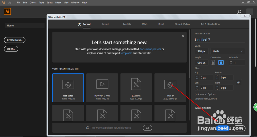Increase the Artboards count stepper
Image resolution: width=257 pixels, height=137 pixels.
click(231, 61)
